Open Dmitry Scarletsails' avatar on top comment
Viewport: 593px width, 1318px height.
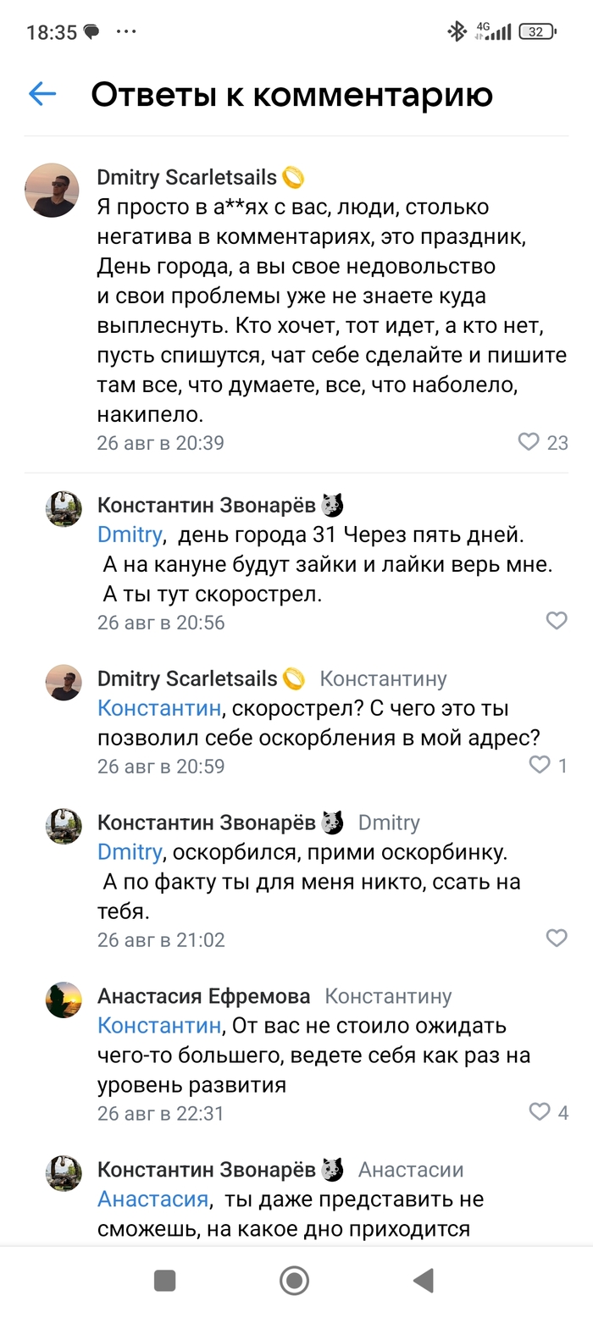[x=52, y=190]
